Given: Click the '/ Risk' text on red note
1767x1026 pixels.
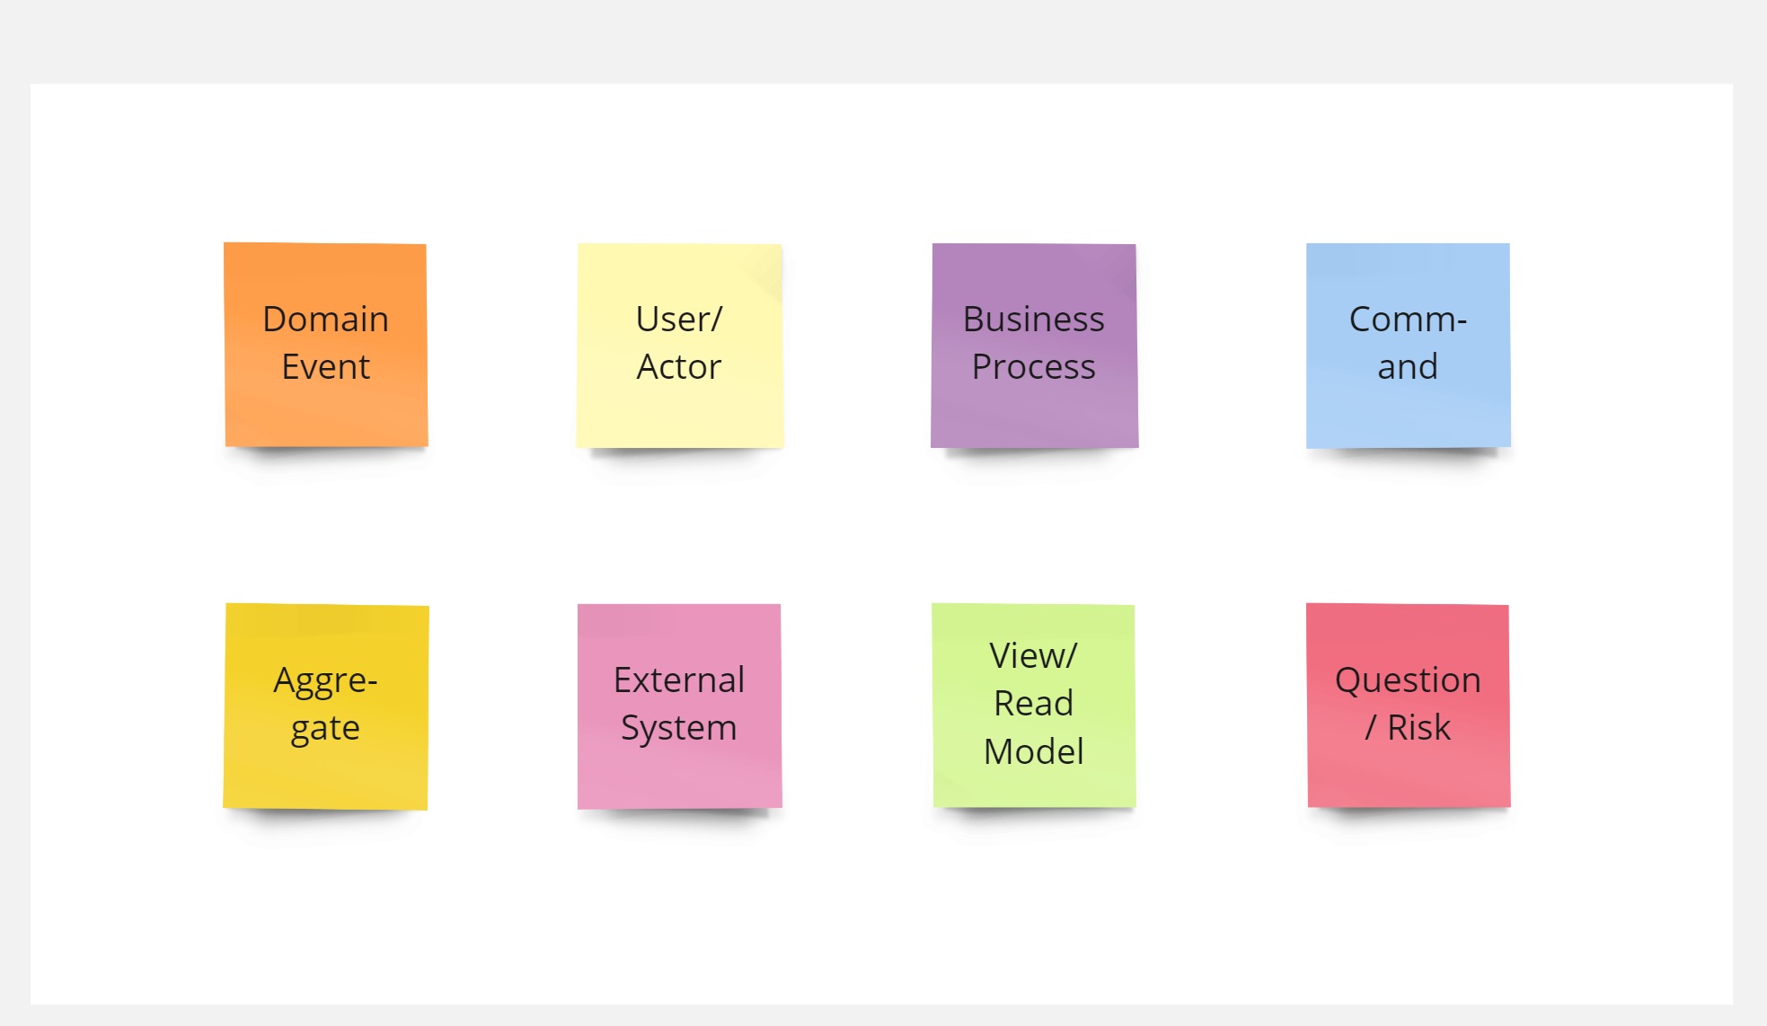Looking at the screenshot, I should [x=1408, y=728].
